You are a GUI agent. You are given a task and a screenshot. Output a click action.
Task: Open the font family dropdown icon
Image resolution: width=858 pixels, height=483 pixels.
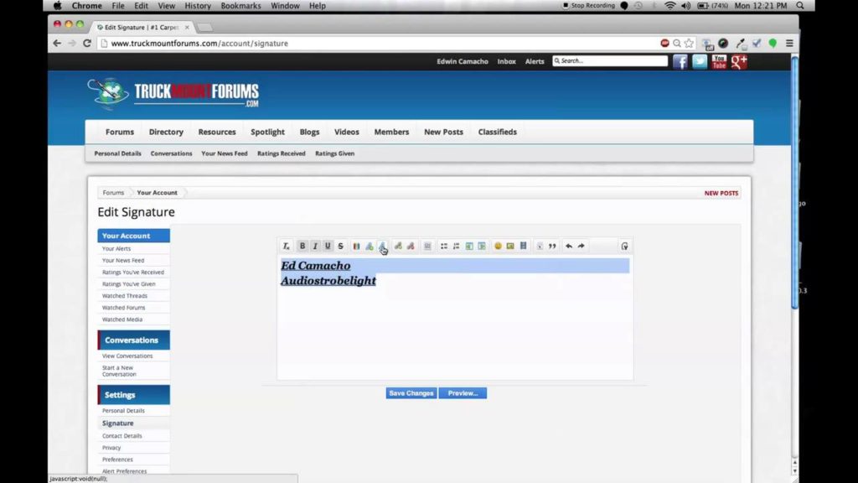pos(382,247)
